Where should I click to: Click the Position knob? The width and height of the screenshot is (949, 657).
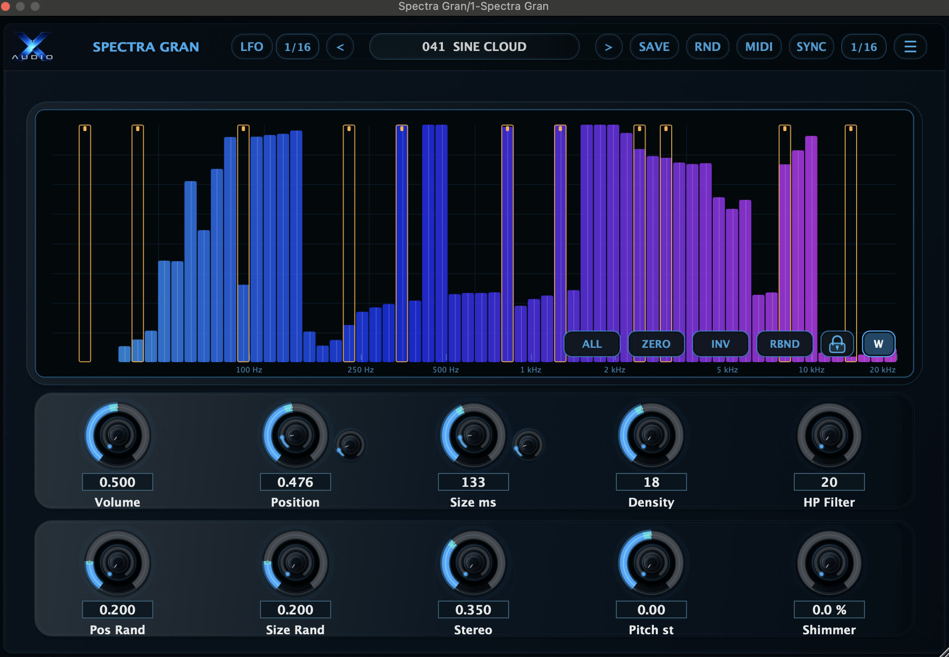tap(296, 435)
